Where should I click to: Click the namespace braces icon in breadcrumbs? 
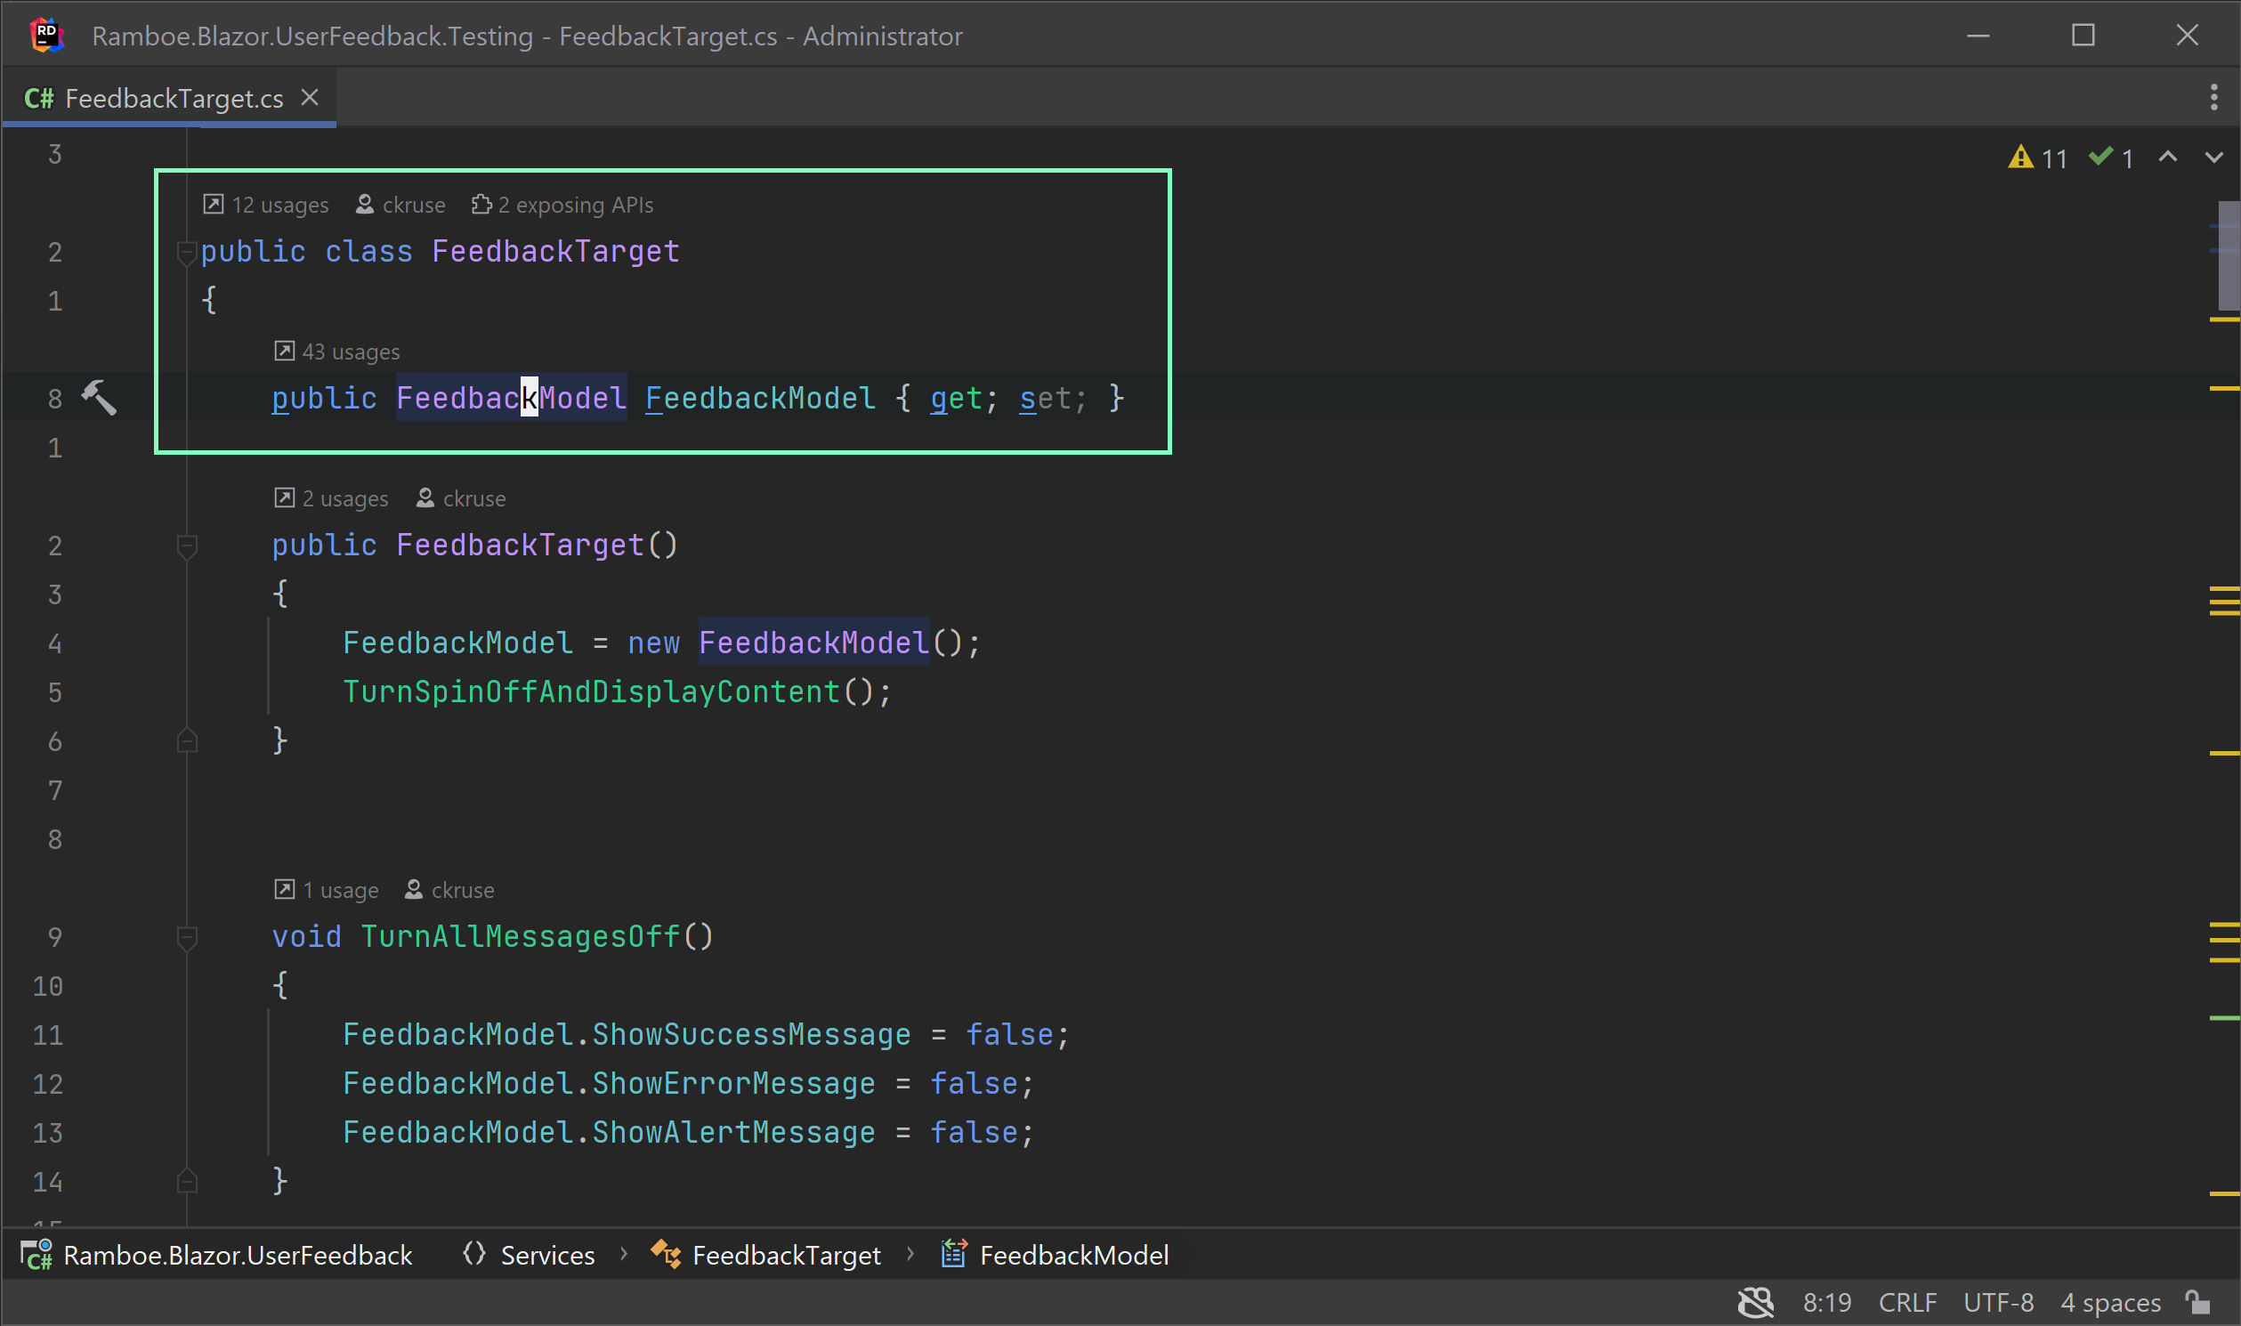[473, 1255]
